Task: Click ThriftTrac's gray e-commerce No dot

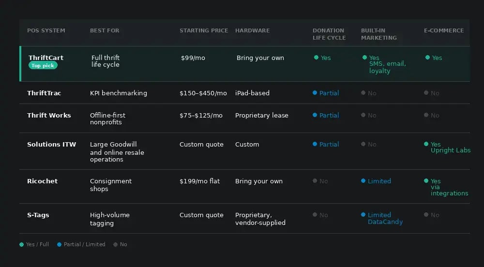Action: tap(426, 93)
